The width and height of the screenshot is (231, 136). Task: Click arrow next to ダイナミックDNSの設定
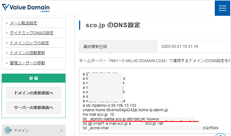[x=7, y=33]
